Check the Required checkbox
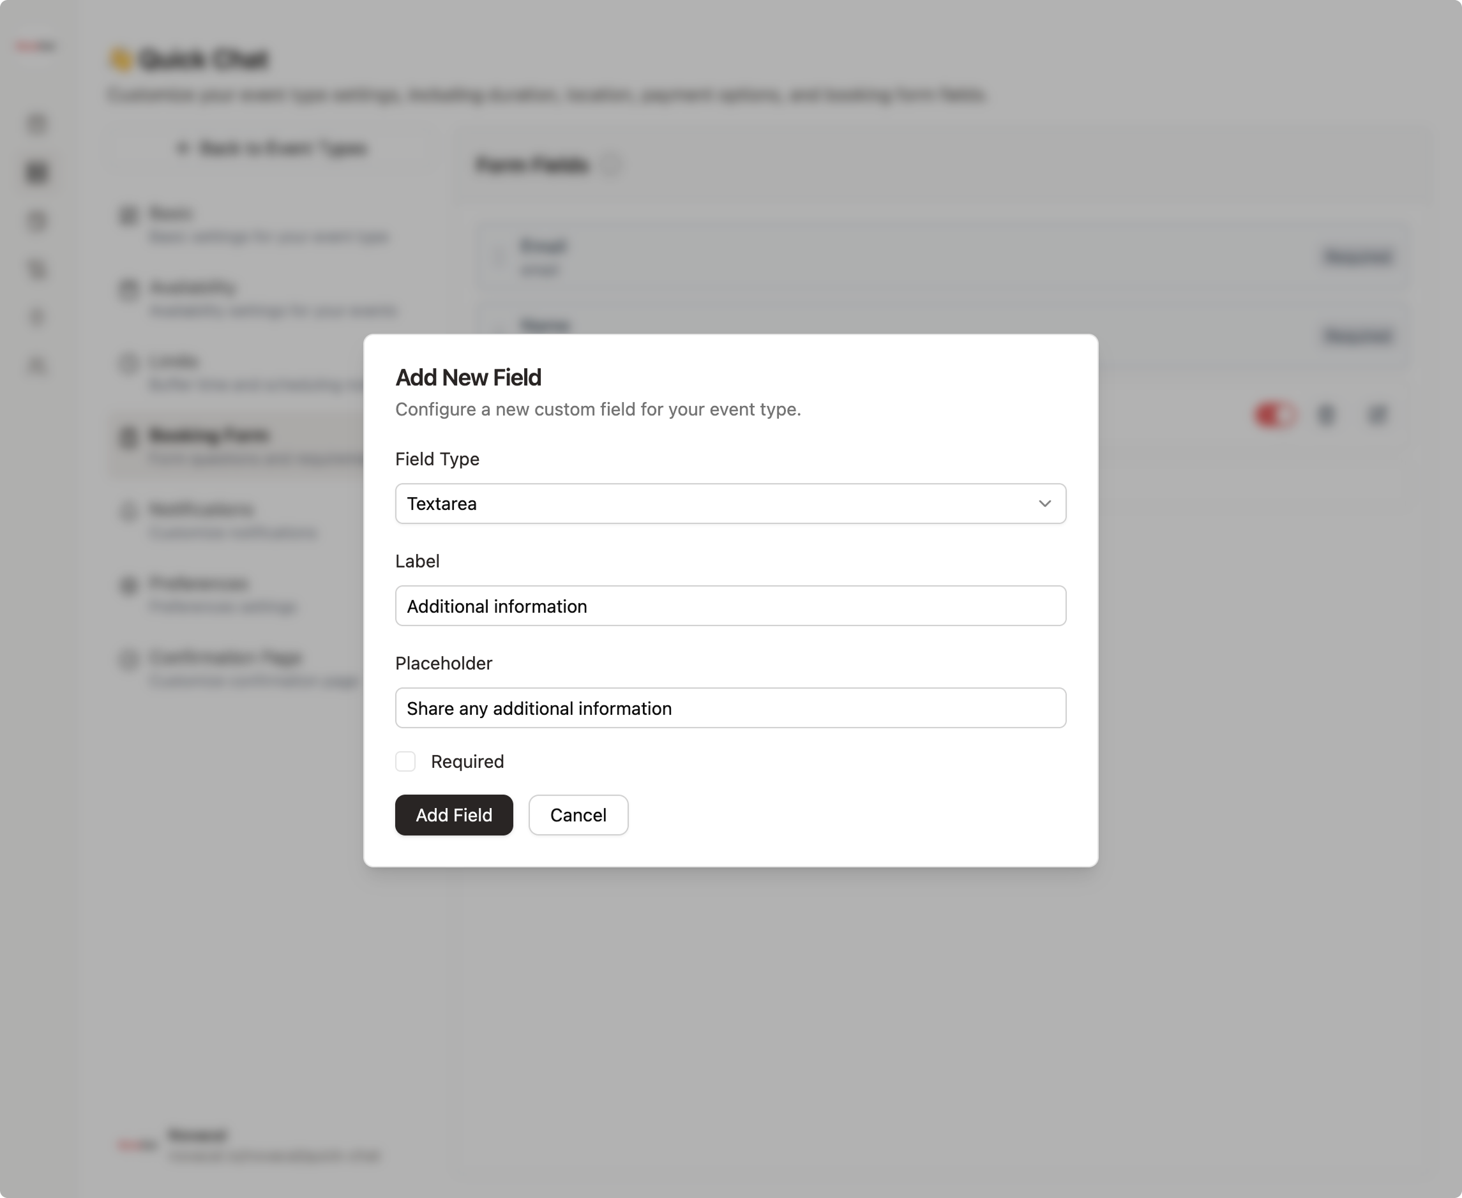 click(x=405, y=761)
